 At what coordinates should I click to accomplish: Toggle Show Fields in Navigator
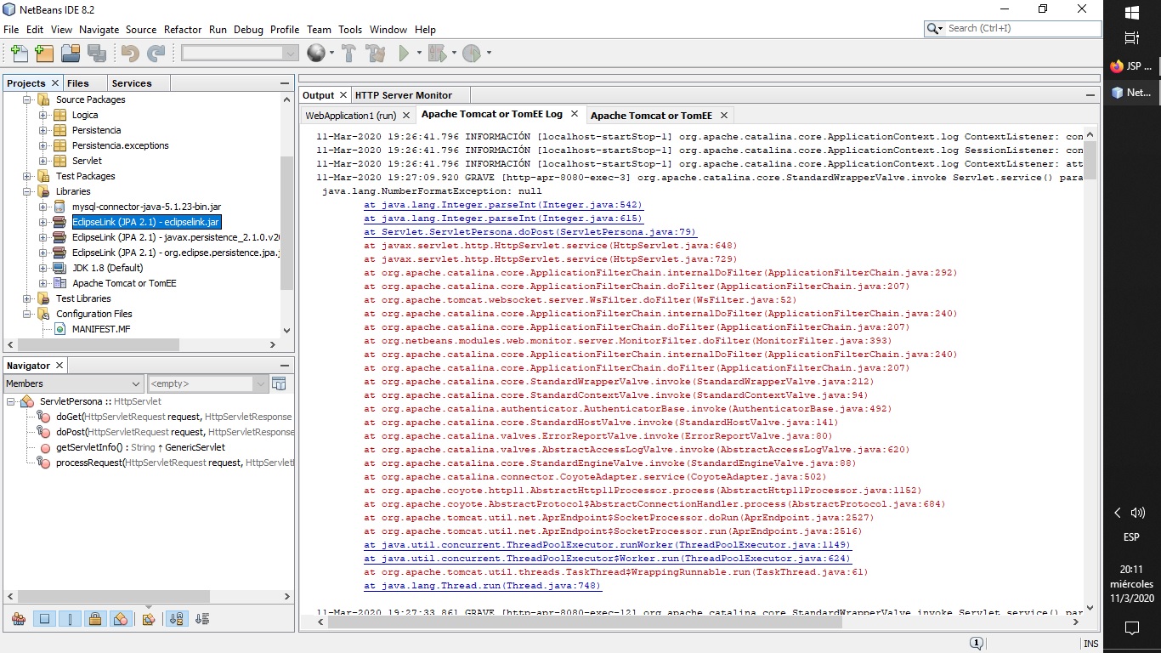(45, 619)
